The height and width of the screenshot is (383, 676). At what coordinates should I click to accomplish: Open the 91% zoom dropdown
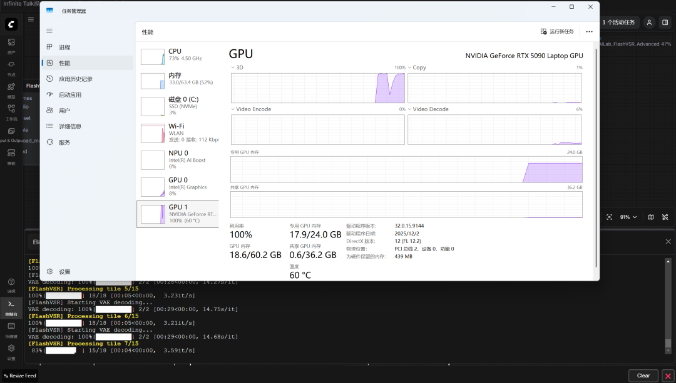click(628, 217)
